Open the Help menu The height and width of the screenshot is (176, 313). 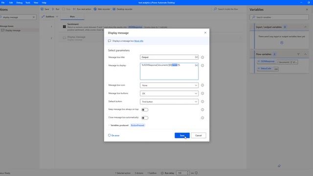pos(44,3)
